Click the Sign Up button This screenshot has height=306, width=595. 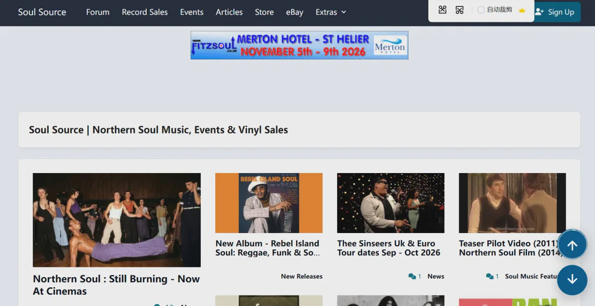pos(557,12)
